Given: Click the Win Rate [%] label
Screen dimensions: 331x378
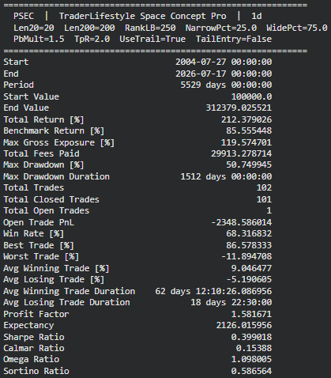Looking at the screenshot, I should [33, 233].
